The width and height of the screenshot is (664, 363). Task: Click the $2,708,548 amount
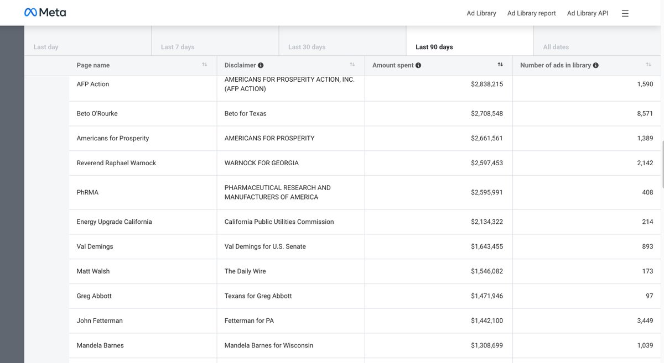click(487, 113)
